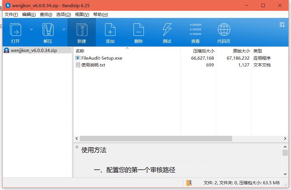Viewport: 291px width, 190px height.
Task: Maximize the Bandizip window
Action: click(x=263, y=5)
